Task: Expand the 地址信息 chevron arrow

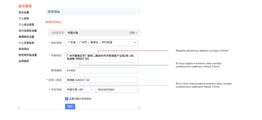Action: pos(135,43)
